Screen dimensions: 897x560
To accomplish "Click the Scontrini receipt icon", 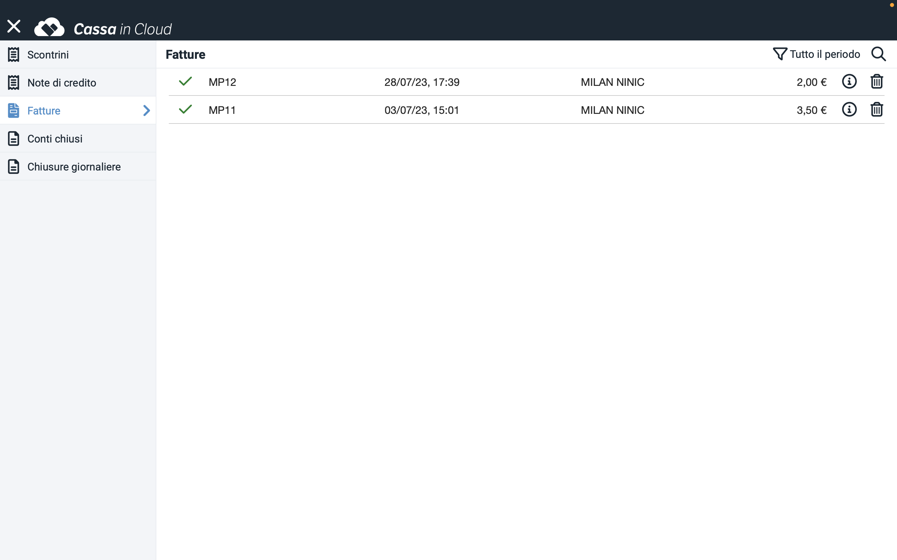I will tap(14, 54).
